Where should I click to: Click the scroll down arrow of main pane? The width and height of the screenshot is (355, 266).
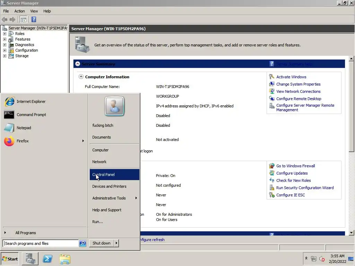pos(351,232)
